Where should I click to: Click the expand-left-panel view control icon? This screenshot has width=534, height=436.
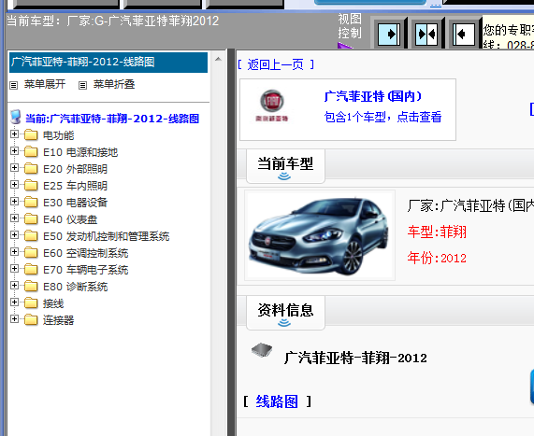(x=389, y=34)
